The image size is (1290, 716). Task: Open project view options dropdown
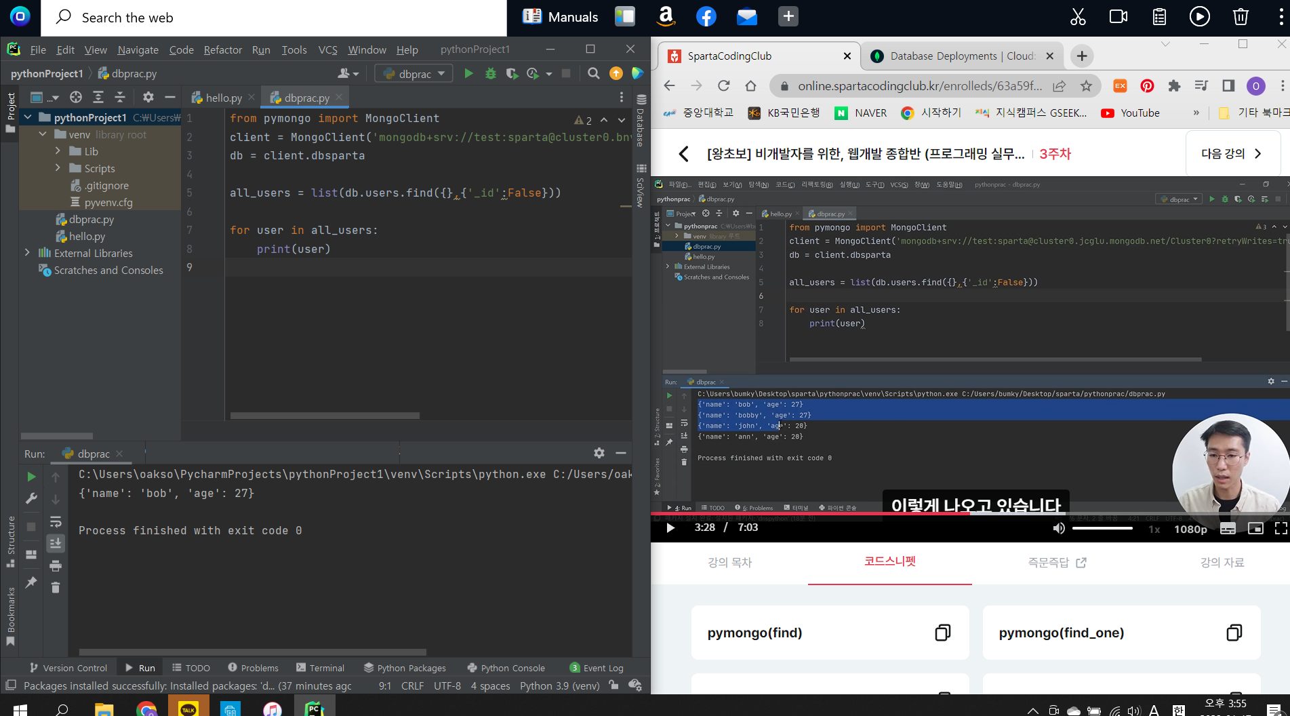tap(45, 97)
